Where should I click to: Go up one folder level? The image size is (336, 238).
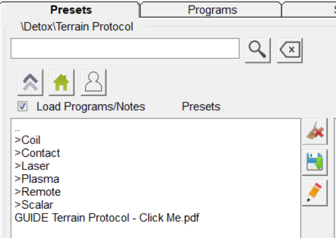tap(30, 83)
